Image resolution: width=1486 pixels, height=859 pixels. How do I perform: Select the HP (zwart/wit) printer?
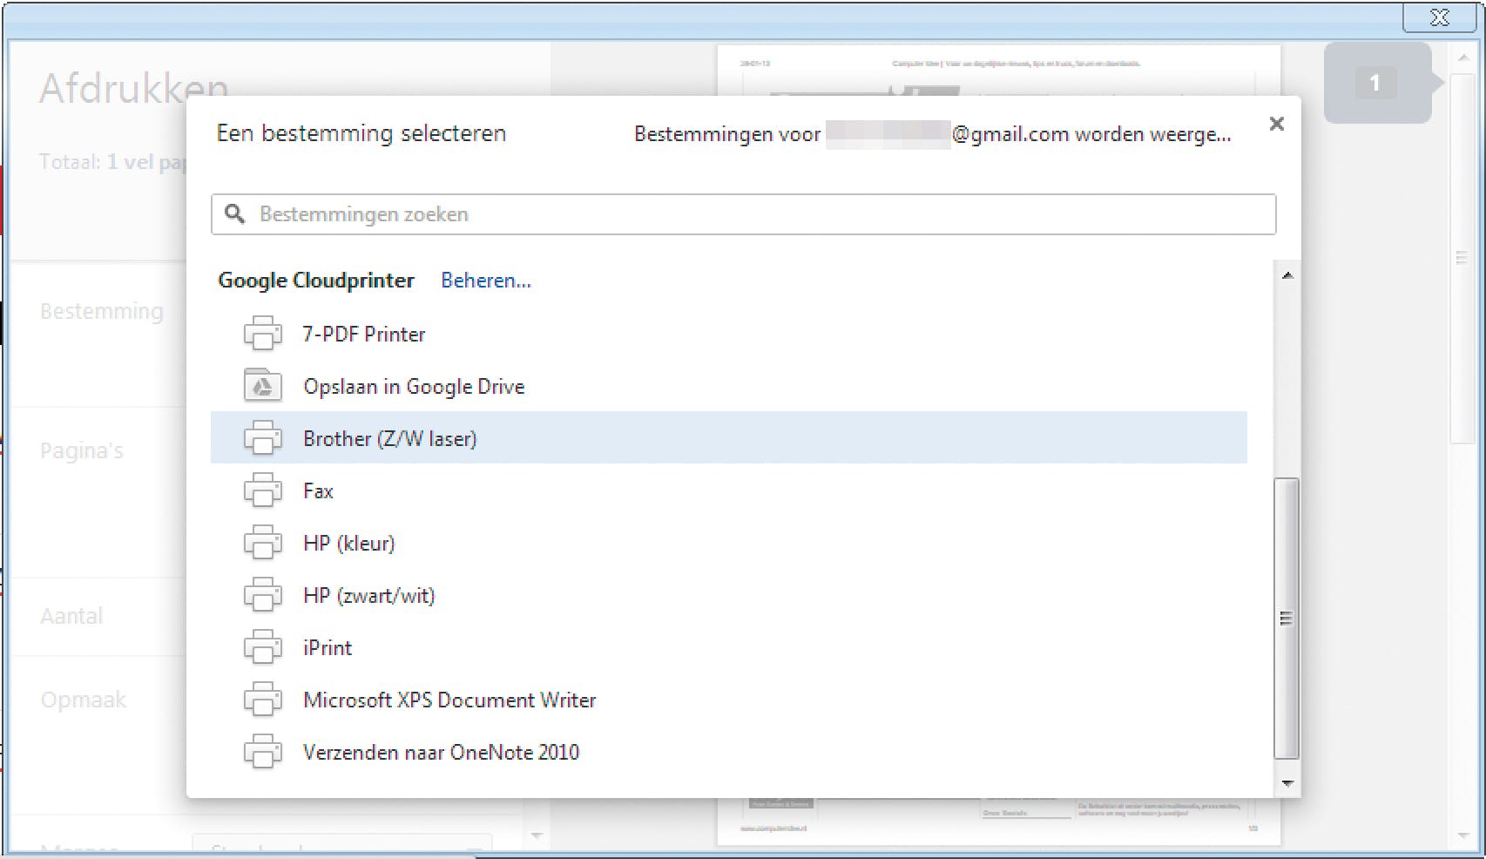tap(729, 595)
